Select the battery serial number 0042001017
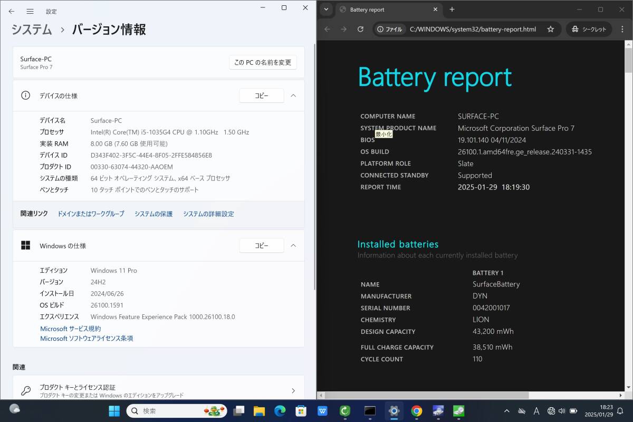Image resolution: width=633 pixels, height=422 pixels. 491,308
